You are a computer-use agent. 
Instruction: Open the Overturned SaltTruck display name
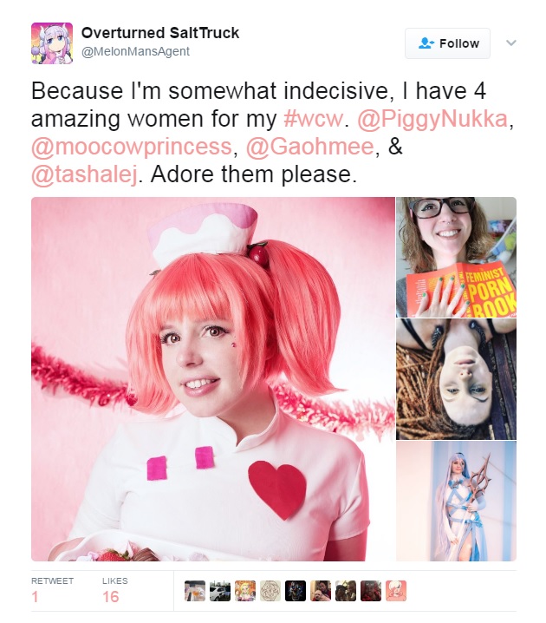pyautogui.click(x=160, y=33)
